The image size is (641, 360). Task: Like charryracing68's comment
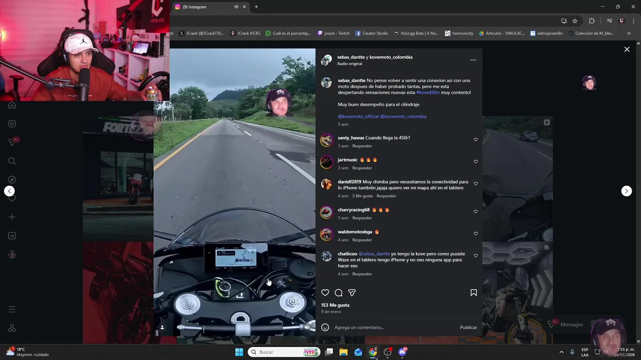pos(476,211)
